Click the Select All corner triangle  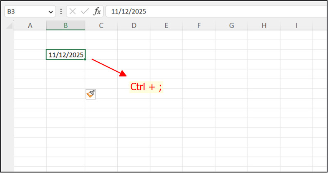pos(9,26)
